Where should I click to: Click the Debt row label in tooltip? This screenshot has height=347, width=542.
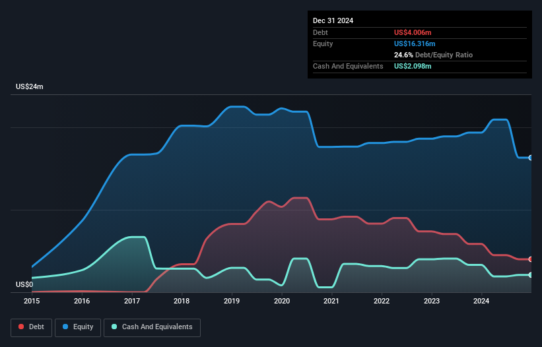(x=320, y=32)
